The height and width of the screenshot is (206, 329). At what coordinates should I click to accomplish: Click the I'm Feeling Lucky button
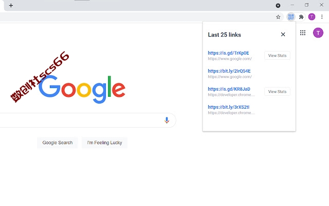104,143
